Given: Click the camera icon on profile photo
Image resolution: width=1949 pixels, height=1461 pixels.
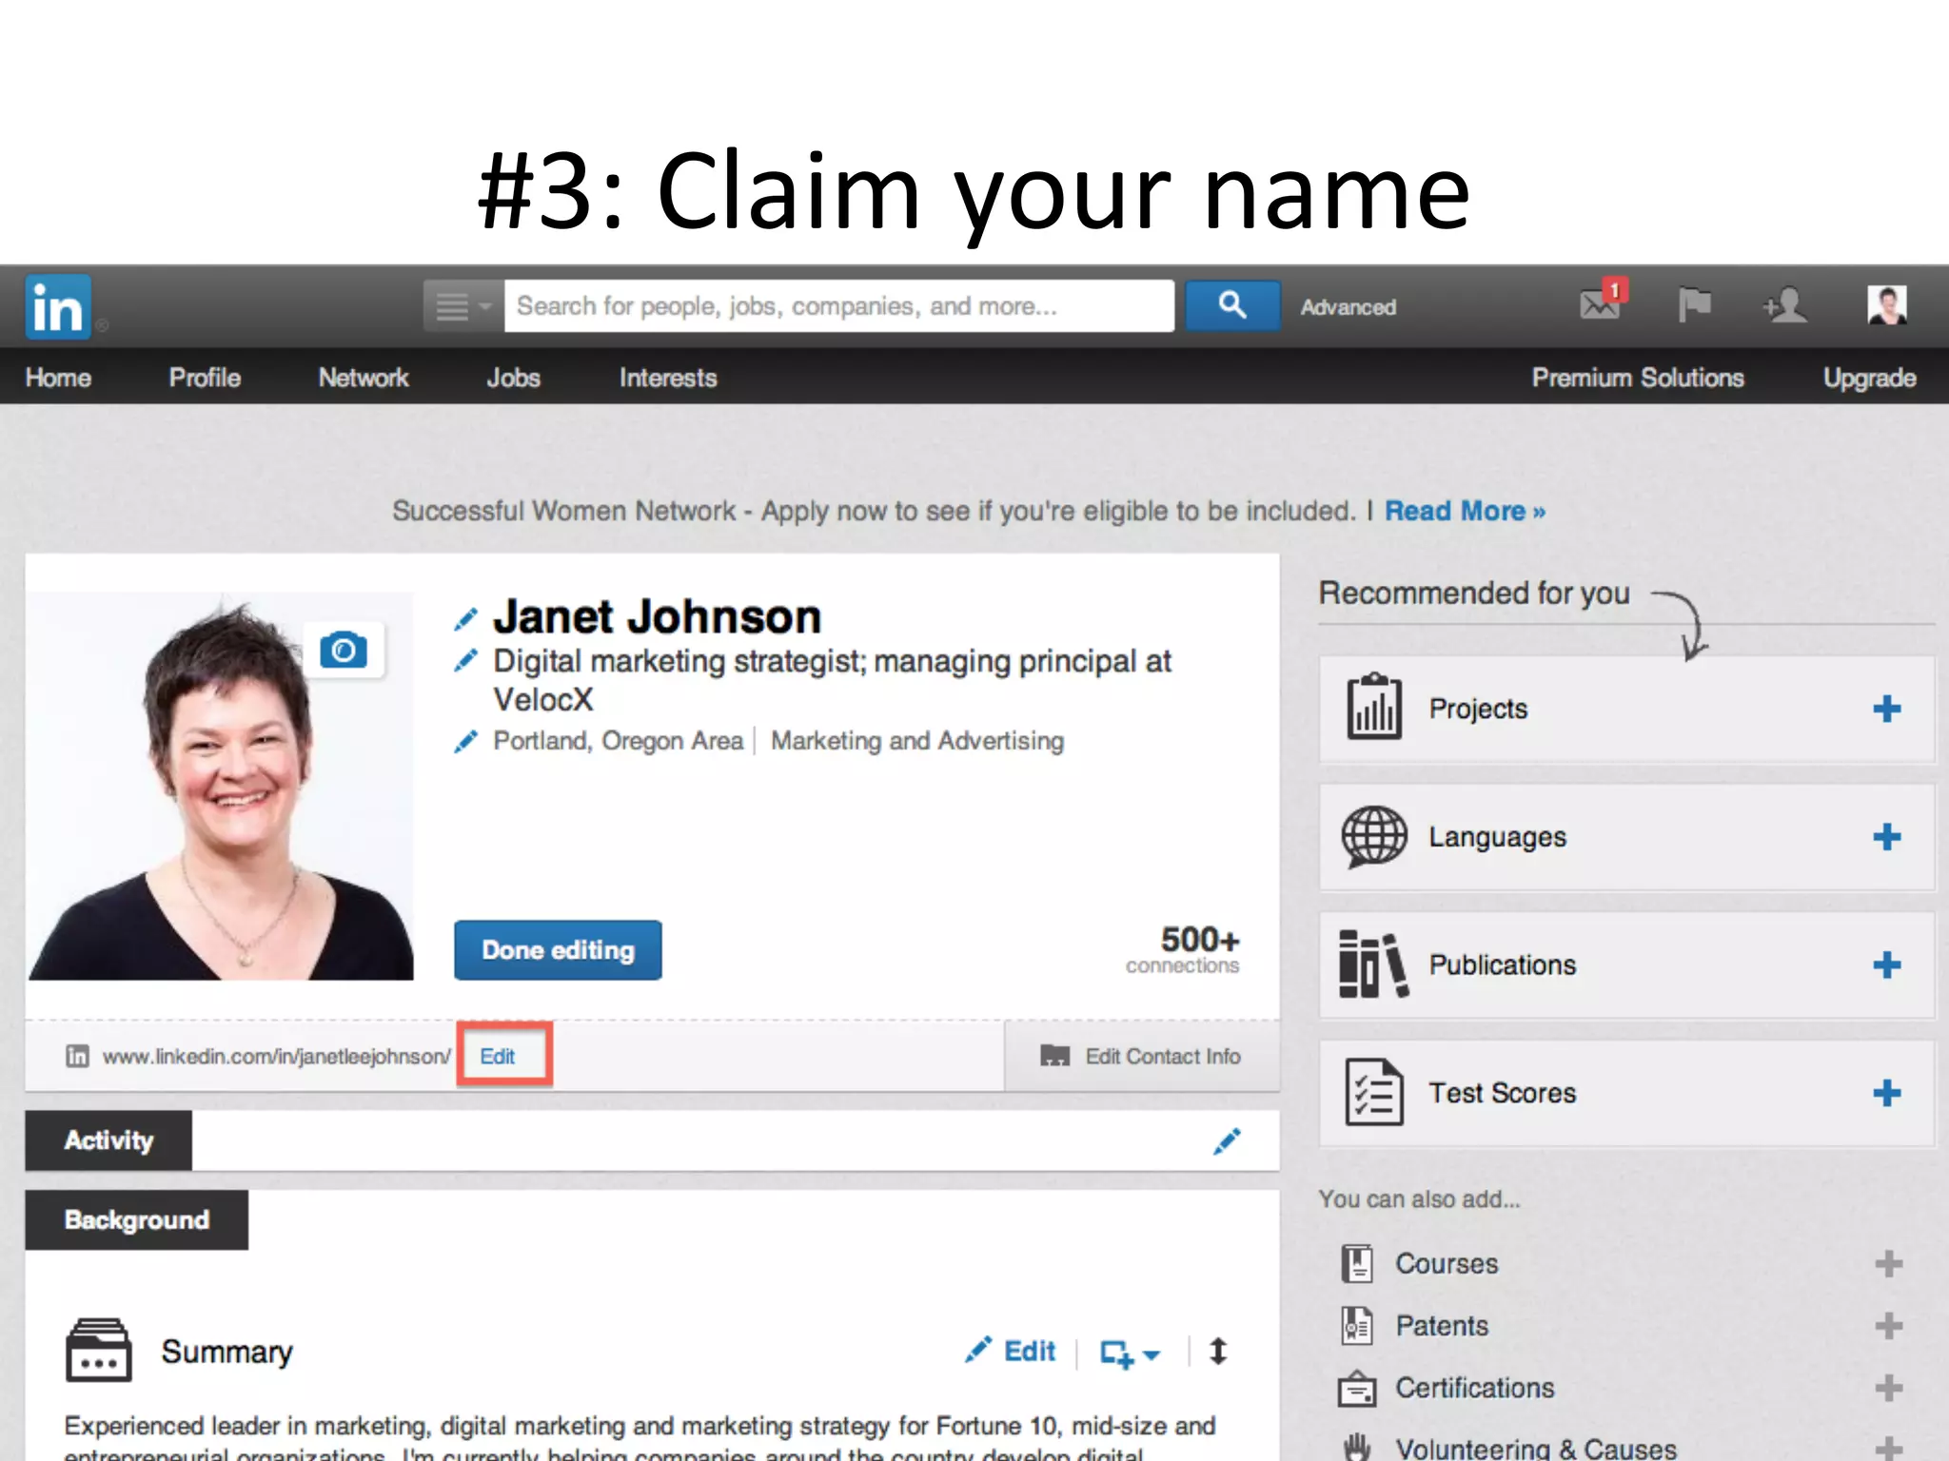Looking at the screenshot, I should 344,651.
